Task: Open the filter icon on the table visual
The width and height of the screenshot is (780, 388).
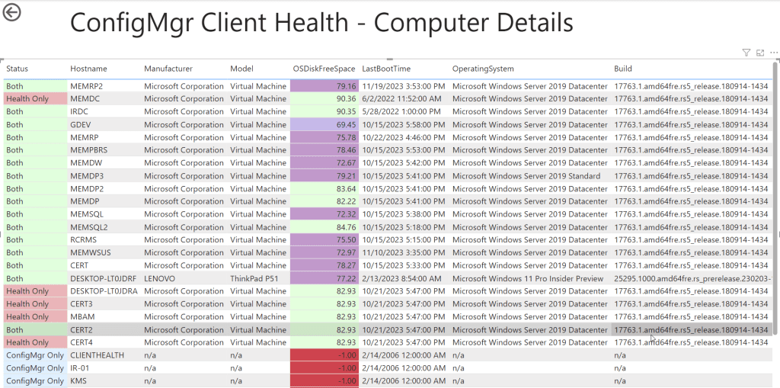Action: (746, 53)
